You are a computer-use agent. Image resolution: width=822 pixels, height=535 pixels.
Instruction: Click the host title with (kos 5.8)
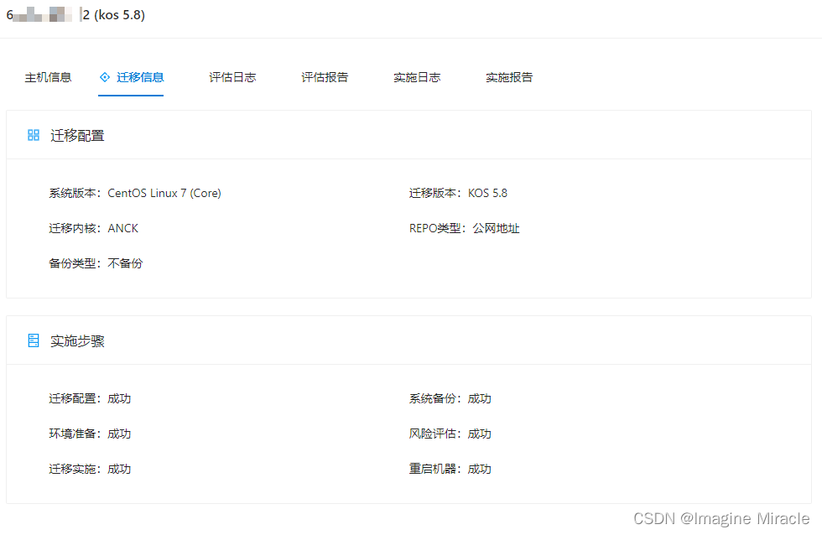click(113, 15)
